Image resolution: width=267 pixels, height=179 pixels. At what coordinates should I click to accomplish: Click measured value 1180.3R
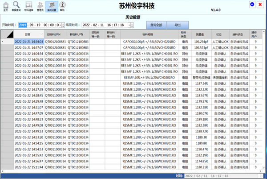(x=202, y=137)
